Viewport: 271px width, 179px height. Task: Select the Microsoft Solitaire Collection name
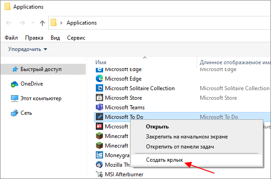[x=140, y=88]
